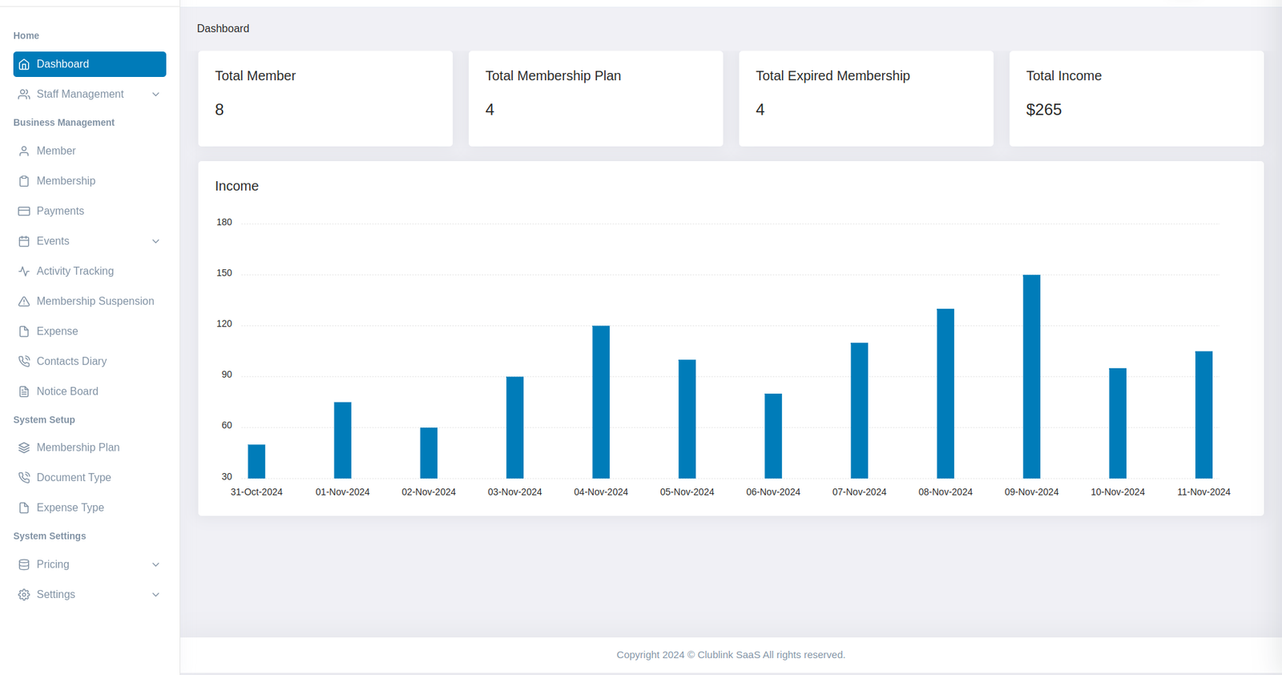Click the Contacts Diary phone icon
The height and width of the screenshot is (675, 1282).
pos(24,362)
